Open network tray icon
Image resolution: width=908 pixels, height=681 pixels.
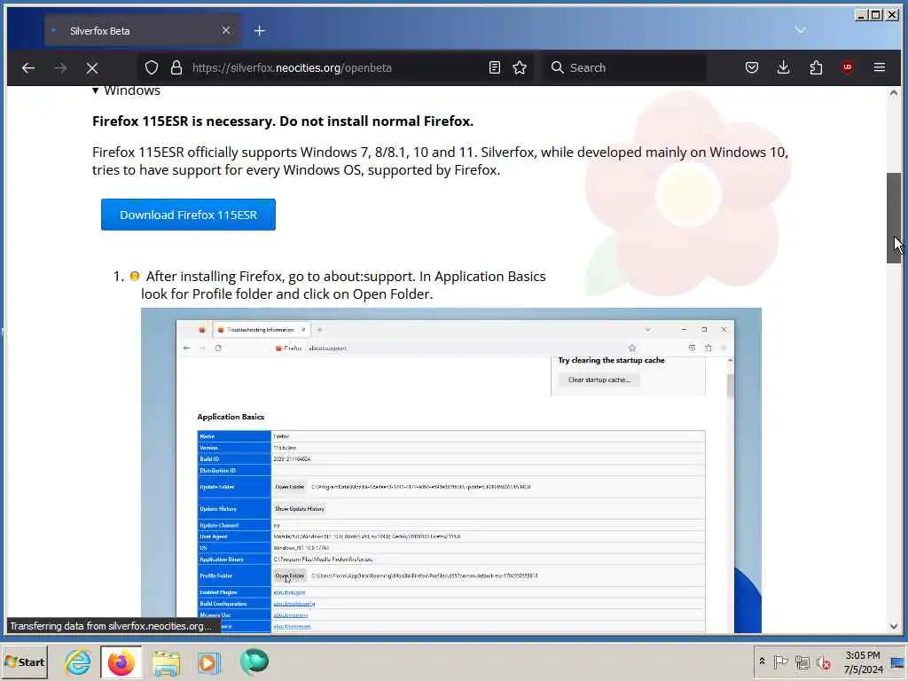(x=802, y=661)
